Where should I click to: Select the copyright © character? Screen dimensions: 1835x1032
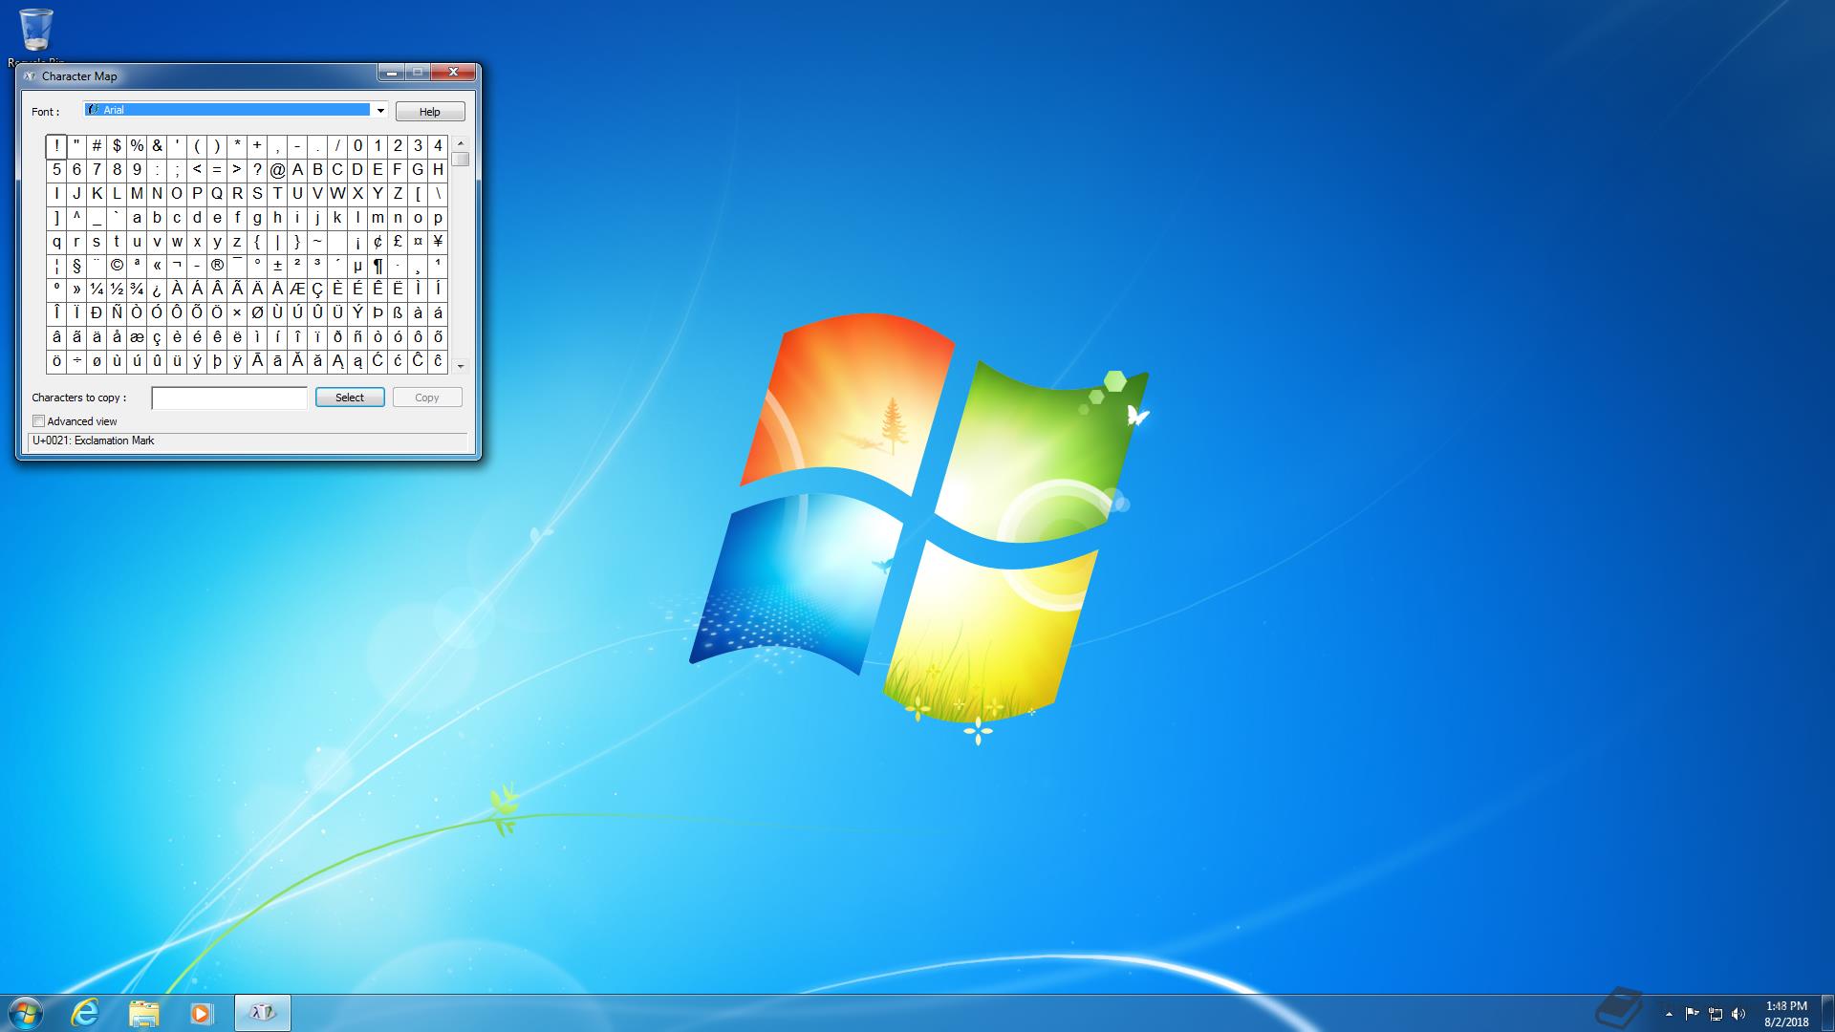[x=117, y=266]
